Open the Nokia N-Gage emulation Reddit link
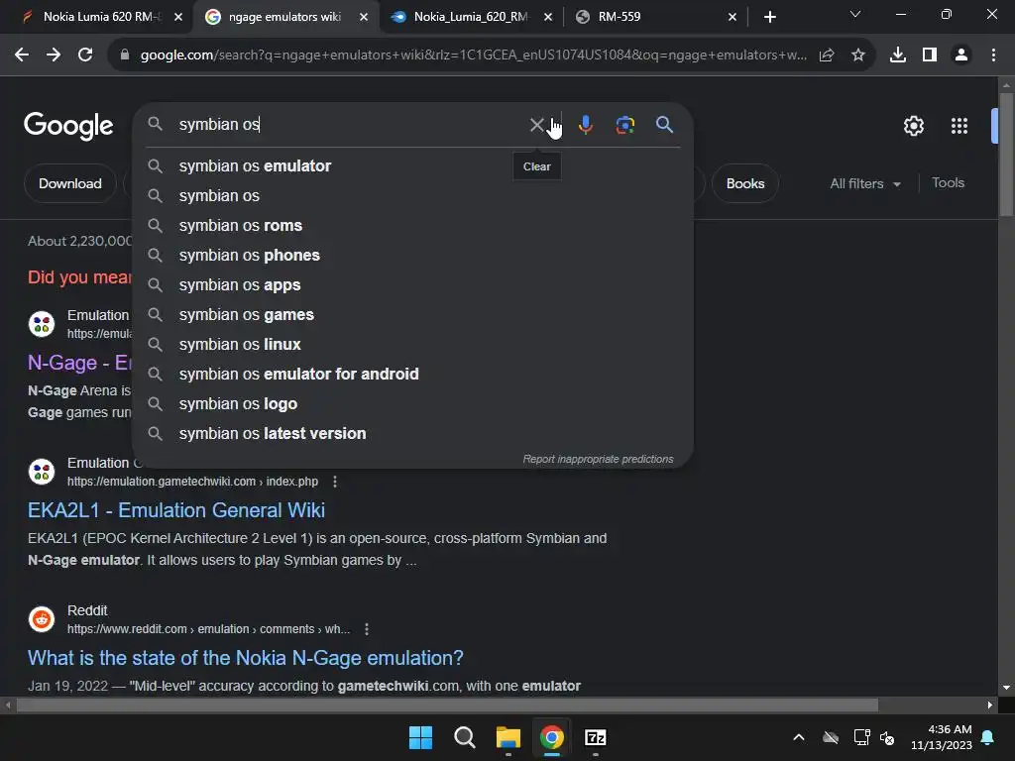 click(246, 658)
